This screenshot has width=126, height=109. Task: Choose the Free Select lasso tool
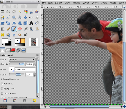pos(14,11)
